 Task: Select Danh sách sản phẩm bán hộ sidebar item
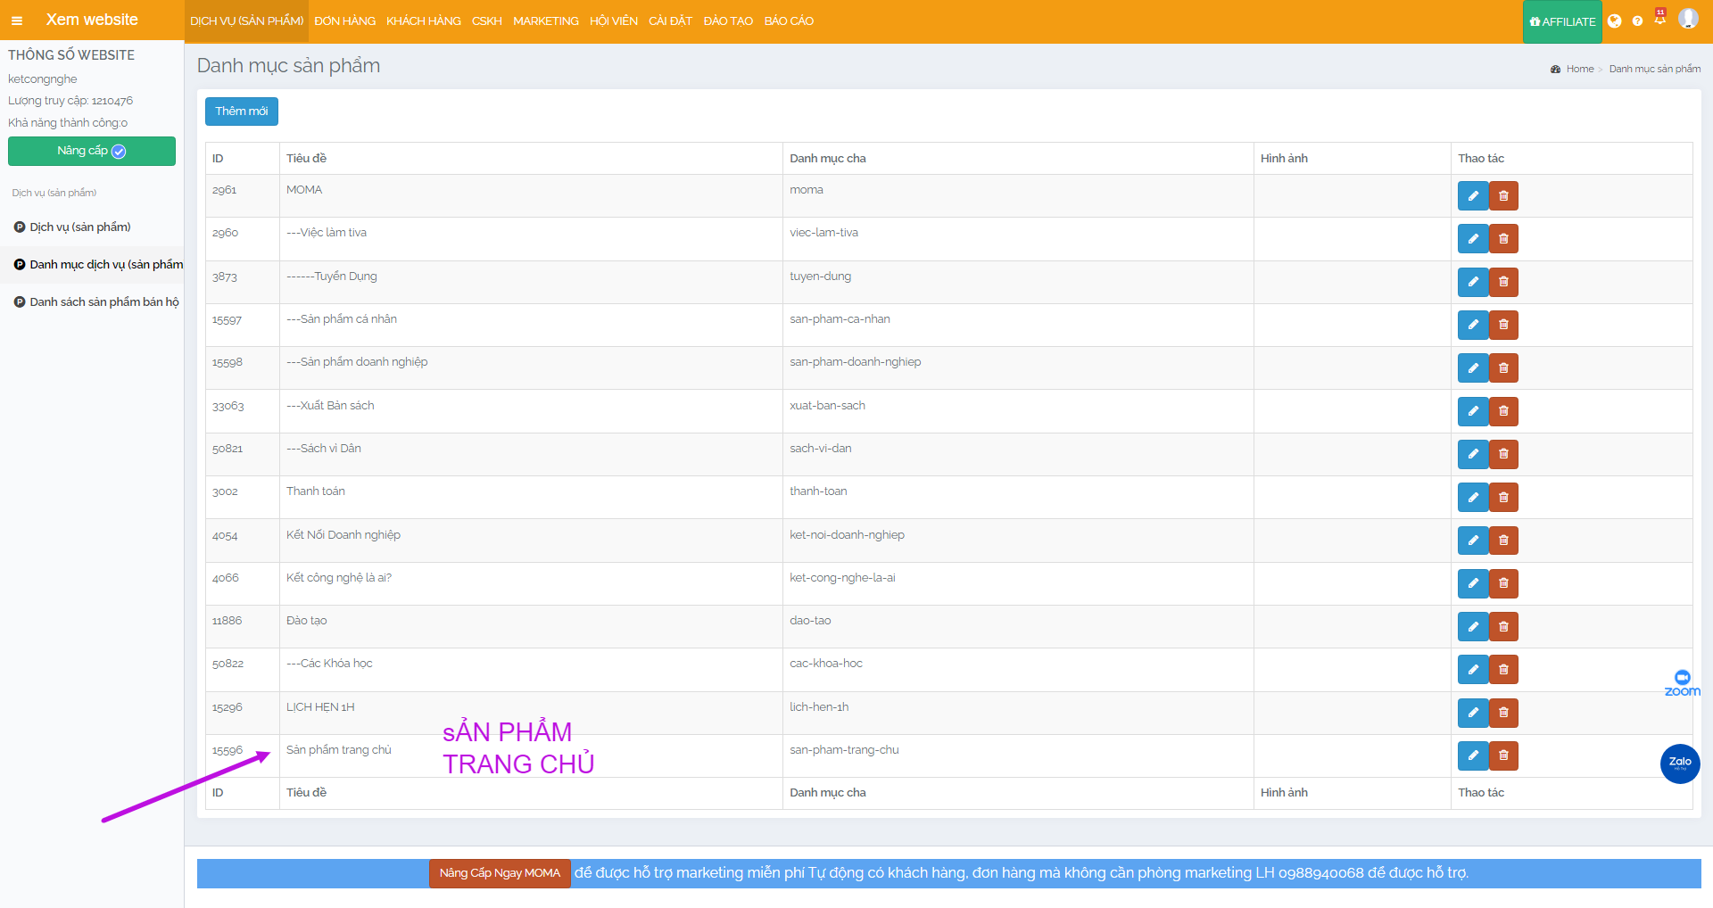[103, 302]
